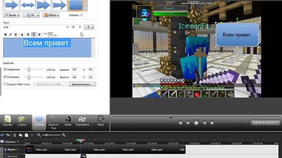
Task: Click the Rotation value field
Action: pyautogui.click(x=84, y=15)
